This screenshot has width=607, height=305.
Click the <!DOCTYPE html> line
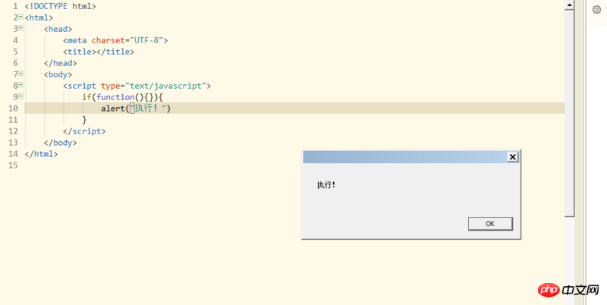(61, 6)
